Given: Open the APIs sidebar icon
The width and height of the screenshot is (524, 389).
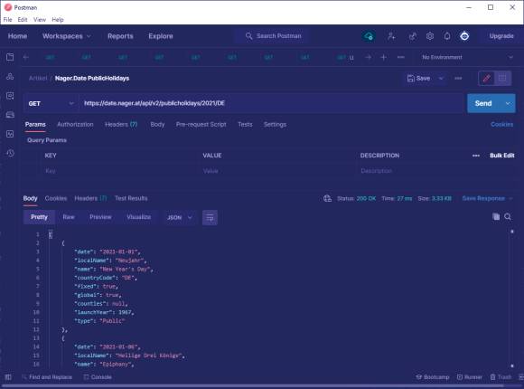Looking at the screenshot, I should point(10,77).
